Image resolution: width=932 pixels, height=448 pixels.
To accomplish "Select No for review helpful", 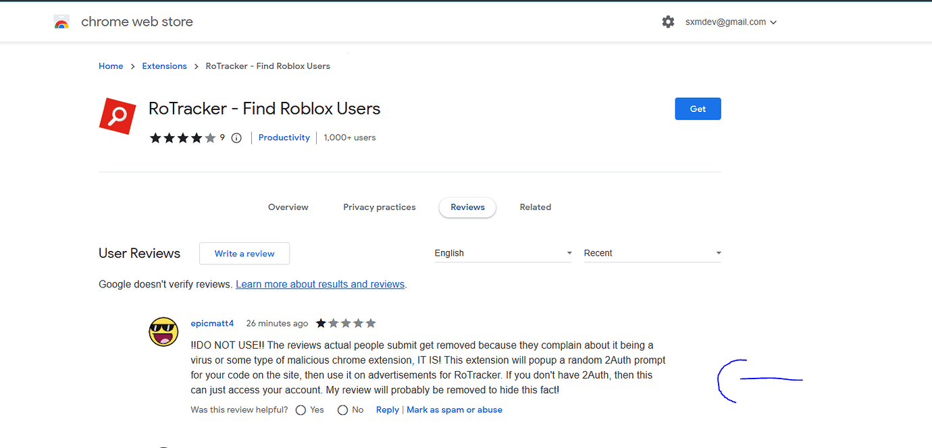I will pos(342,410).
